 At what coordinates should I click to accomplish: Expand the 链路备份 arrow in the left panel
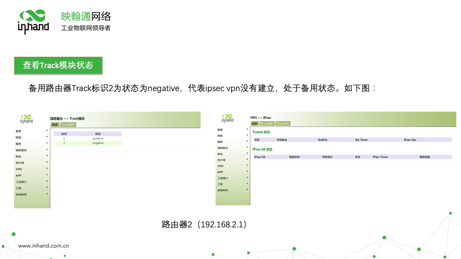point(47,150)
